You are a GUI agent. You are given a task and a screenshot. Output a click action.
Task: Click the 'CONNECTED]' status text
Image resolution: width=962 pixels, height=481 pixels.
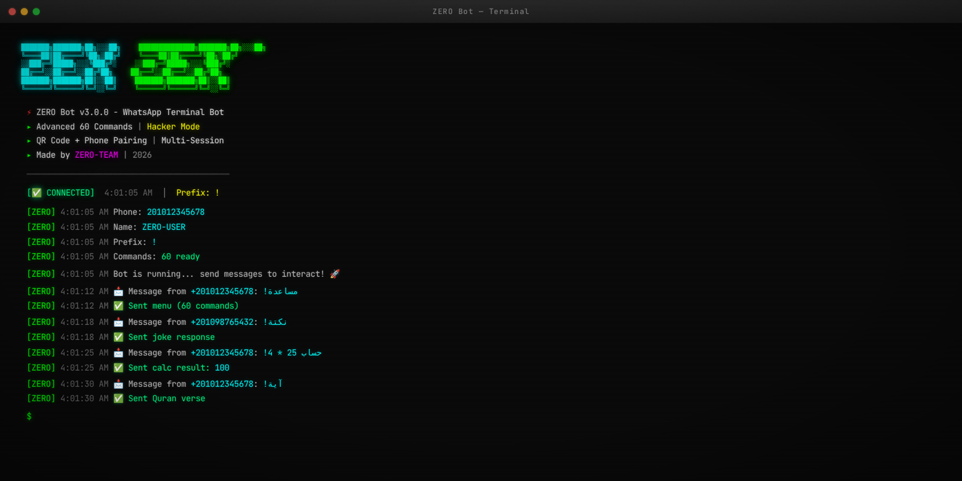(70, 193)
